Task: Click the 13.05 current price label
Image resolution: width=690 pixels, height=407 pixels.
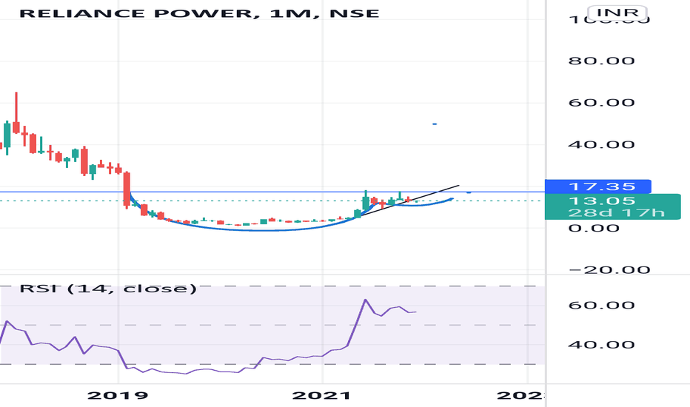Action: tap(602, 201)
